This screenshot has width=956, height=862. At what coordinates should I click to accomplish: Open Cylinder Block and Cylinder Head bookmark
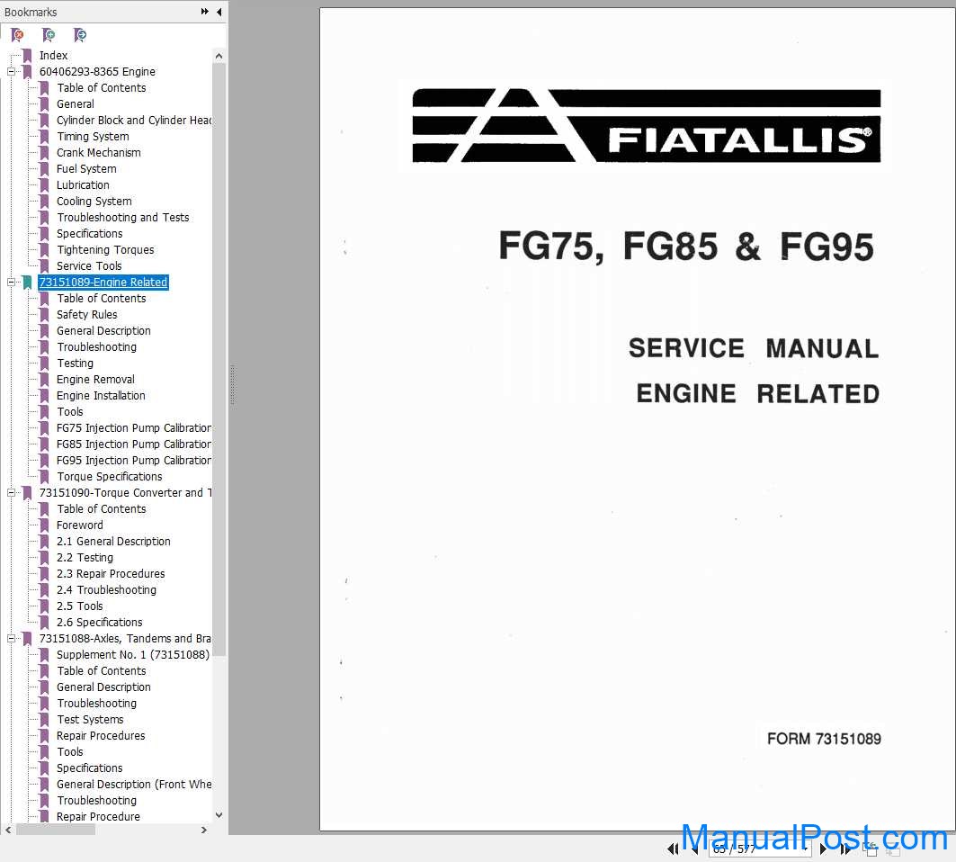(x=134, y=121)
